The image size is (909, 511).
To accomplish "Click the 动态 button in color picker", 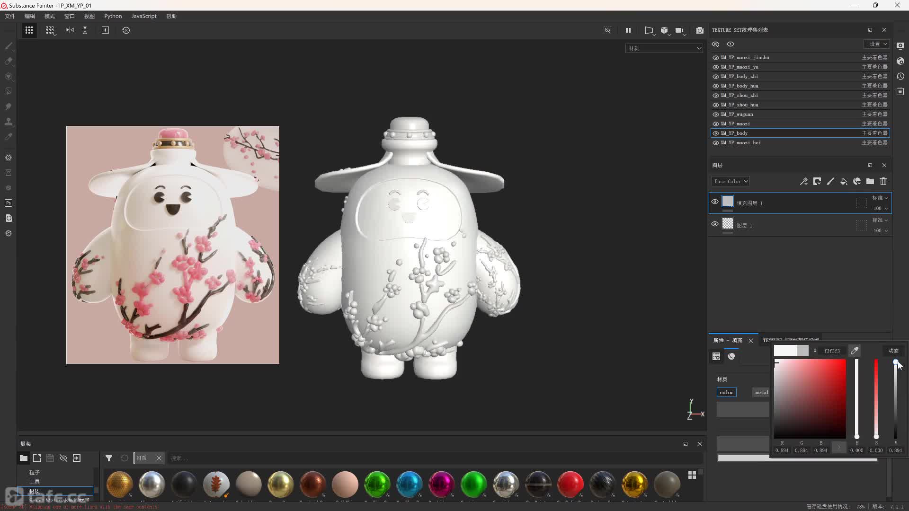I will tap(893, 351).
